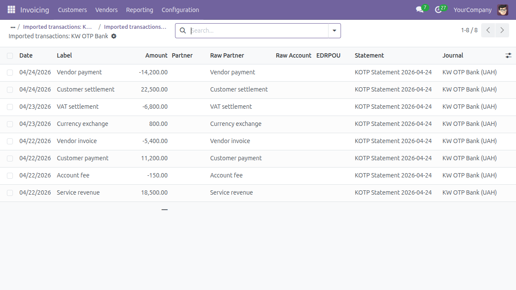Open the column settings adjust icon

coord(508,55)
